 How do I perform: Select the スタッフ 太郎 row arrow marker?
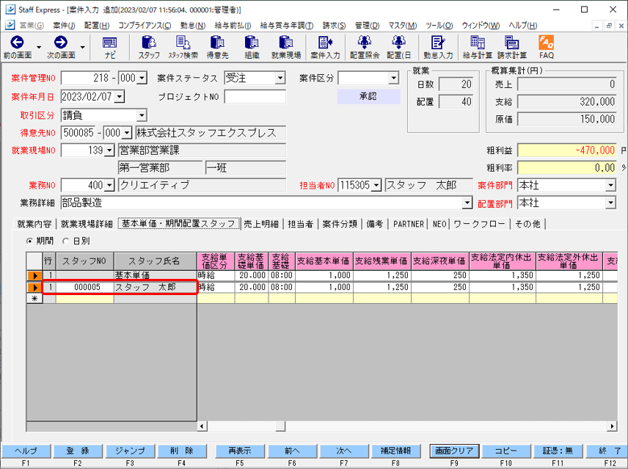coord(34,288)
